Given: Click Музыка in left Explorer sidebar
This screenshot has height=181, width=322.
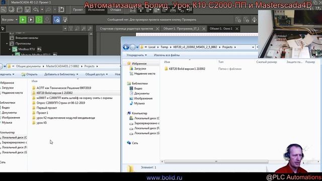Looking at the screenshot, I should 7,123.
